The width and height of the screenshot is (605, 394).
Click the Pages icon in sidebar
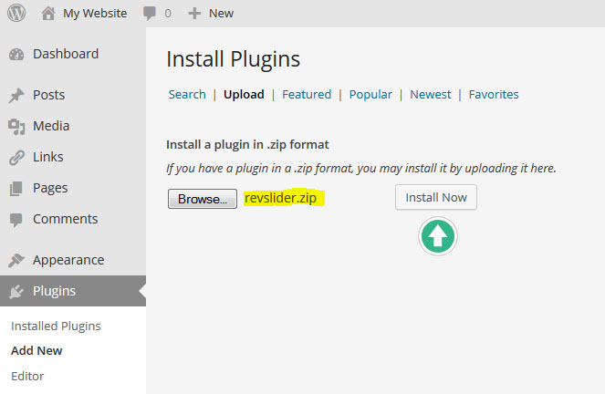coord(16,189)
